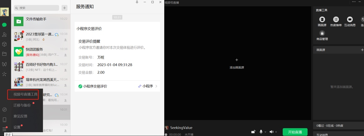Open the 小程序交易评价 footer link

93,86
